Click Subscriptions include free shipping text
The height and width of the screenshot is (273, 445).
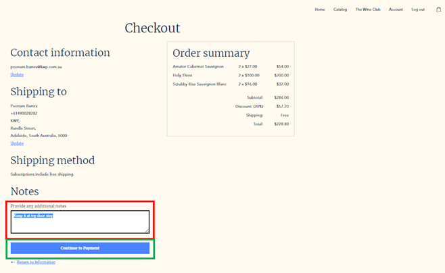(x=43, y=174)
